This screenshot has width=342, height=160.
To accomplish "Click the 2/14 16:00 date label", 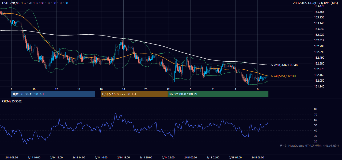I will click(x=101, y=157).
